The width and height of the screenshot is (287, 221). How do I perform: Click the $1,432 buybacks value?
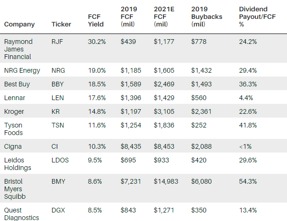(201, 70)
